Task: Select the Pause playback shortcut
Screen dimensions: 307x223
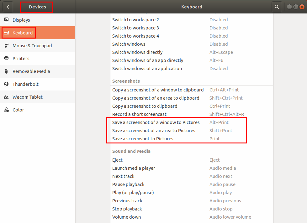Action: [192, 184]
